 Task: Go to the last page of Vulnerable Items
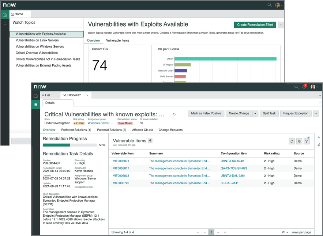225,232
